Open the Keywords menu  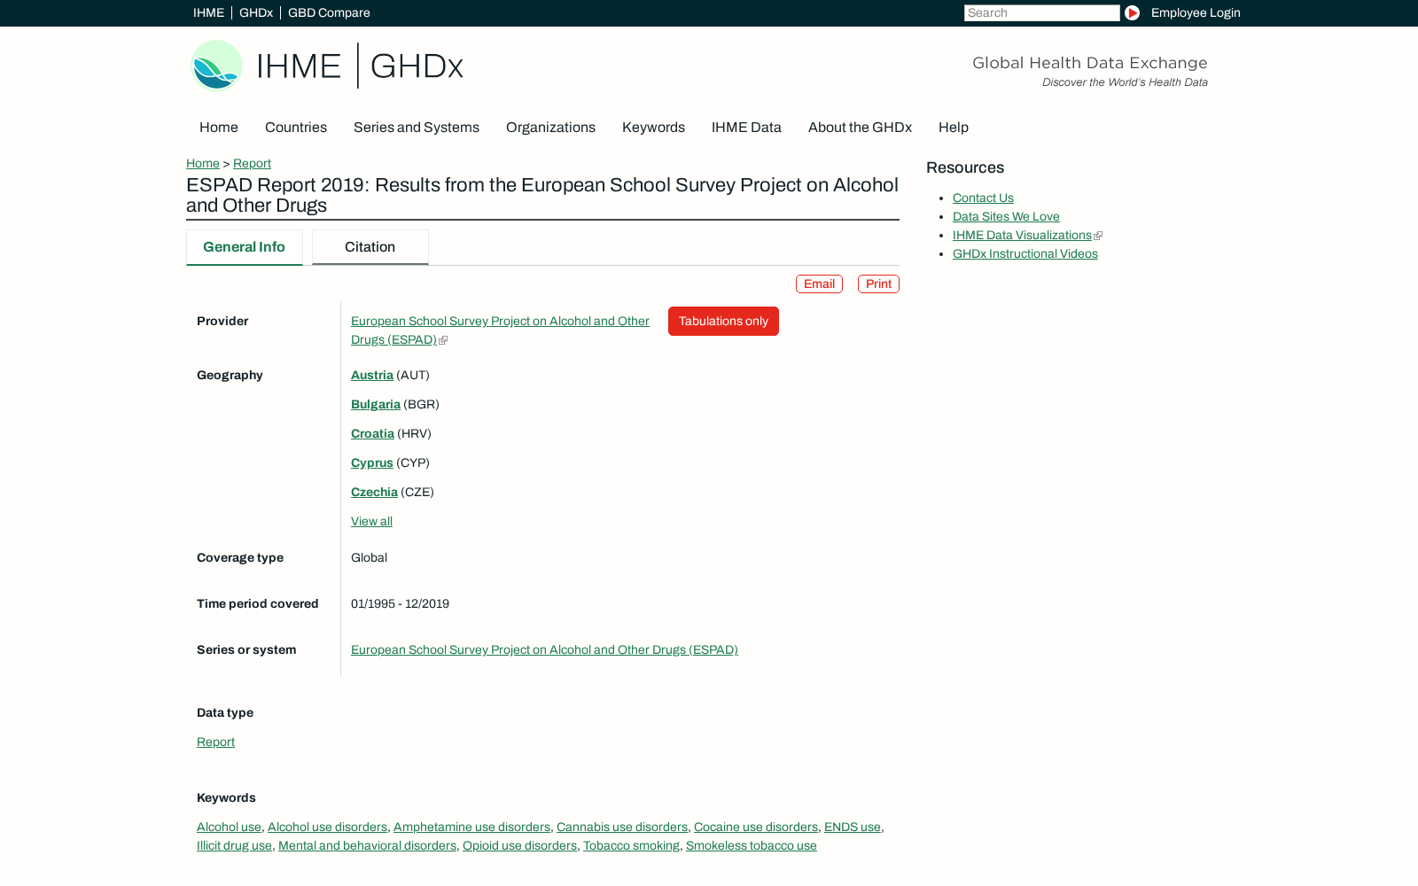[653, 128]
